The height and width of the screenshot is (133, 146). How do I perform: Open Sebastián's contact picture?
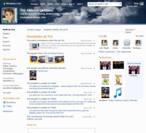[x=127, y=42]
